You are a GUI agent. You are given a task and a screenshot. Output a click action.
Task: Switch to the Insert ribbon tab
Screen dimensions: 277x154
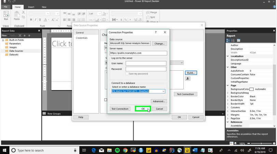click(31, 7)
